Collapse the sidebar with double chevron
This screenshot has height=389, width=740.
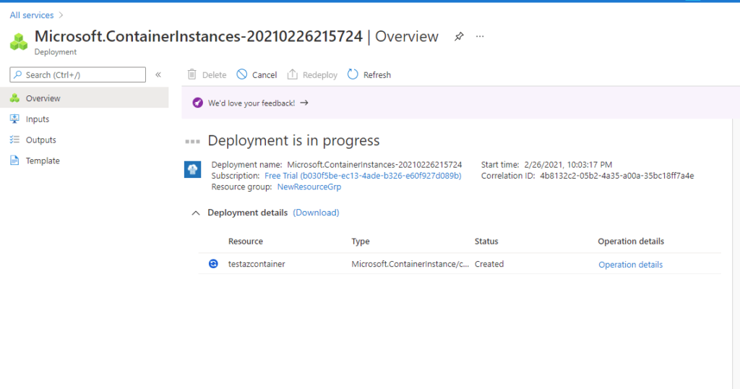[158, 74]
